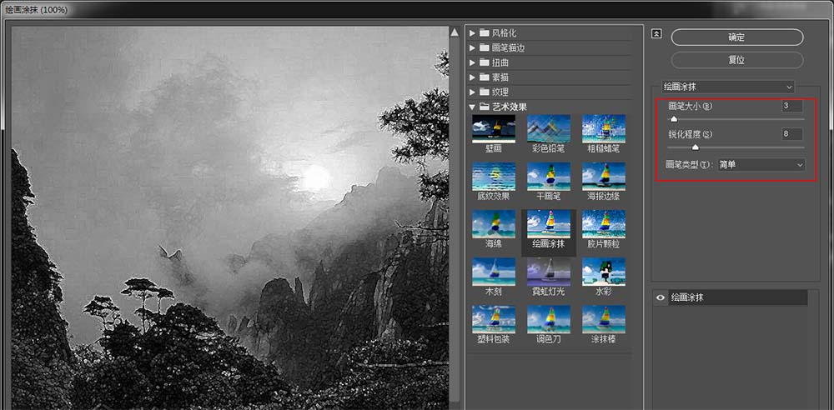Click the preview scrollbar up arrow
Screen dimensions: 834x410
(455, 32)
